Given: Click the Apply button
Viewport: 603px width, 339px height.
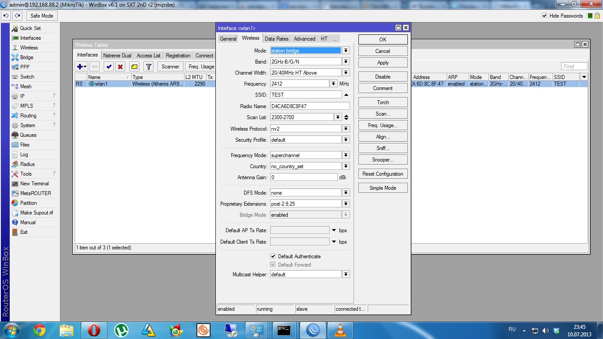Looking at the screenshot, I should [383, 63].
